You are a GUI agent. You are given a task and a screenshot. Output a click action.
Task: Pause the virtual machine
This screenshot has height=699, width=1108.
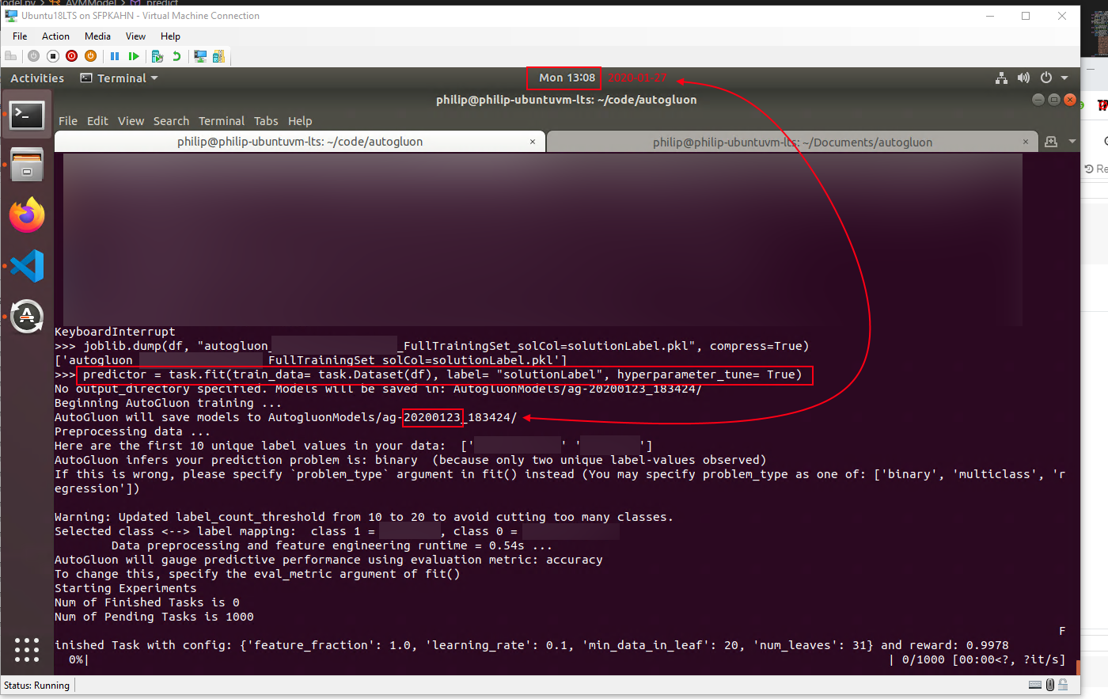pyautogui.click(x=115, y=56)
